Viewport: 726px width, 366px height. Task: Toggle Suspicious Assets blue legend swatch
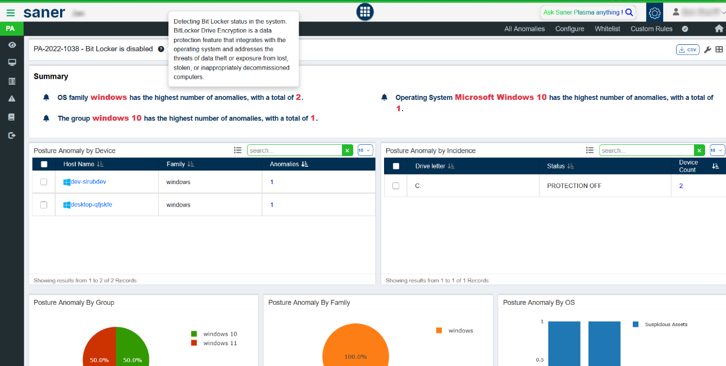(636, 324)
